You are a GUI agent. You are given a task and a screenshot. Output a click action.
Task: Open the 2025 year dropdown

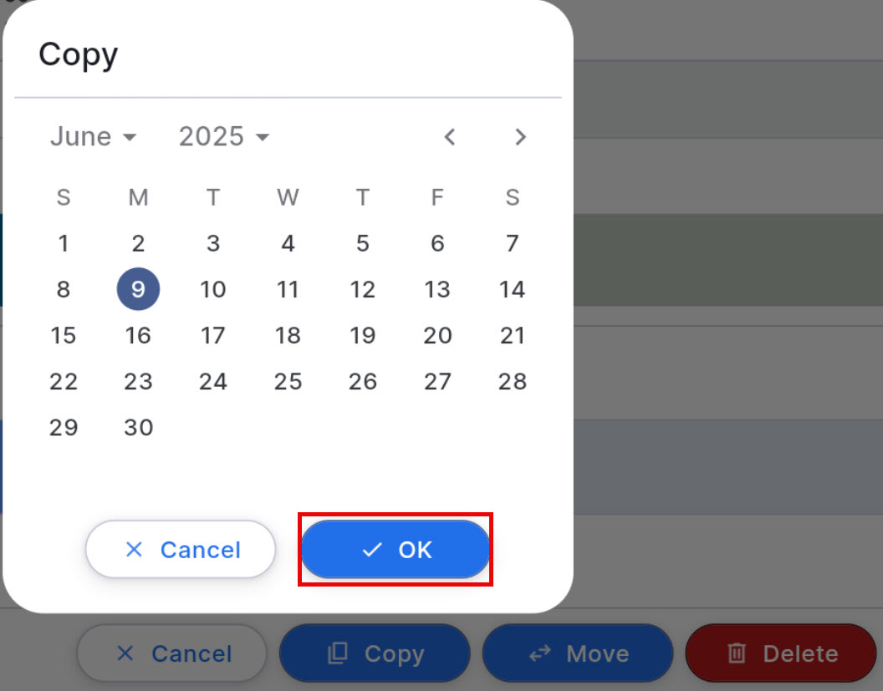[222, 136]
